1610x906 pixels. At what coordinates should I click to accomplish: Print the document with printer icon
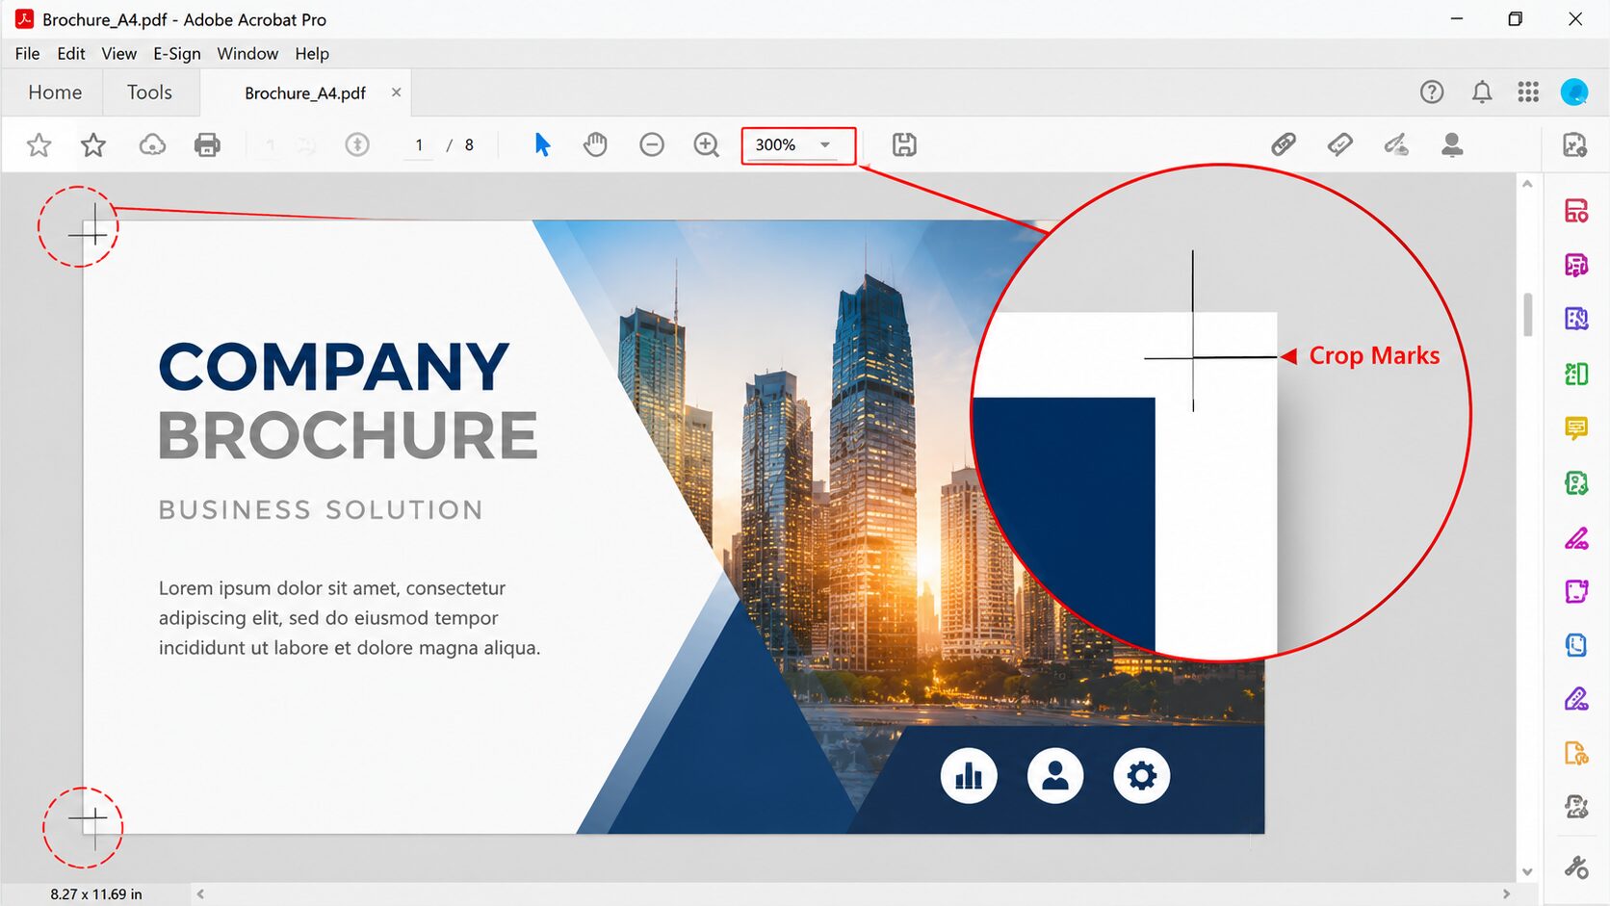207,145
